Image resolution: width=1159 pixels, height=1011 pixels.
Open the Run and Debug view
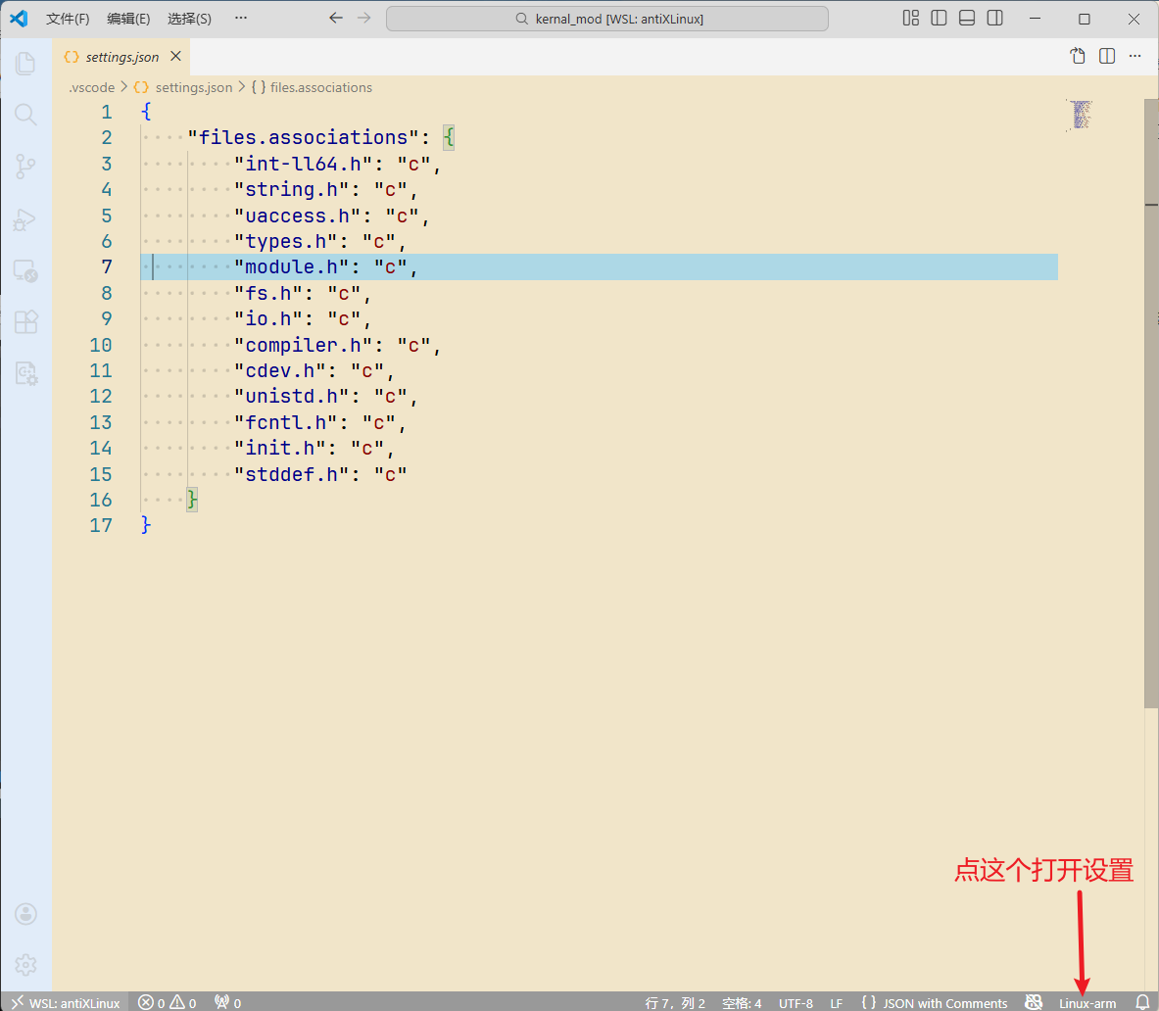point(25,219)
